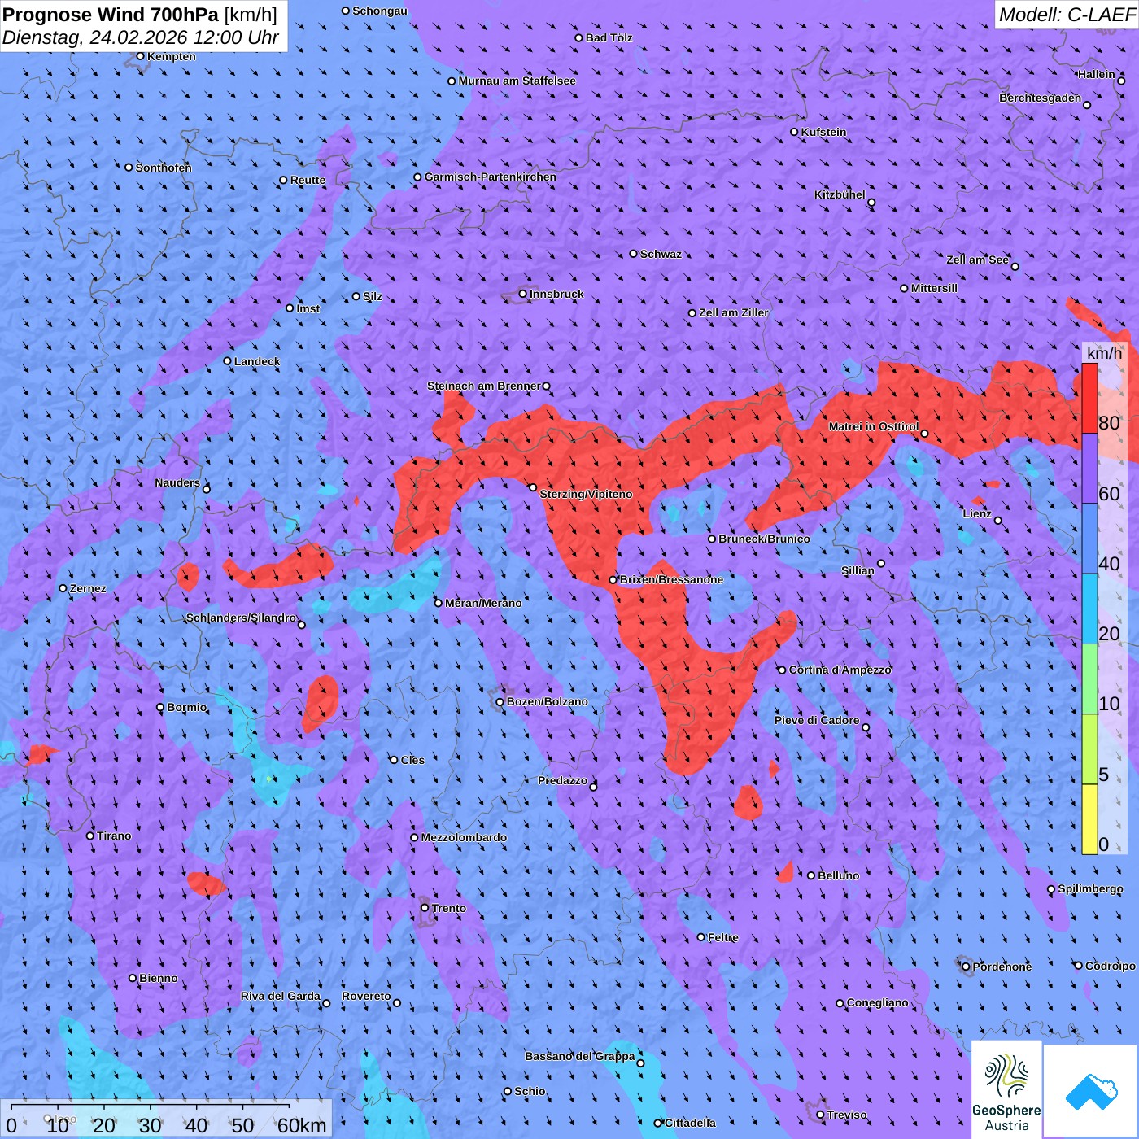The width and height of the screenshot is (1139, 1139).
Task: Click the 60km scale bar label
Action: [302, 1125]
